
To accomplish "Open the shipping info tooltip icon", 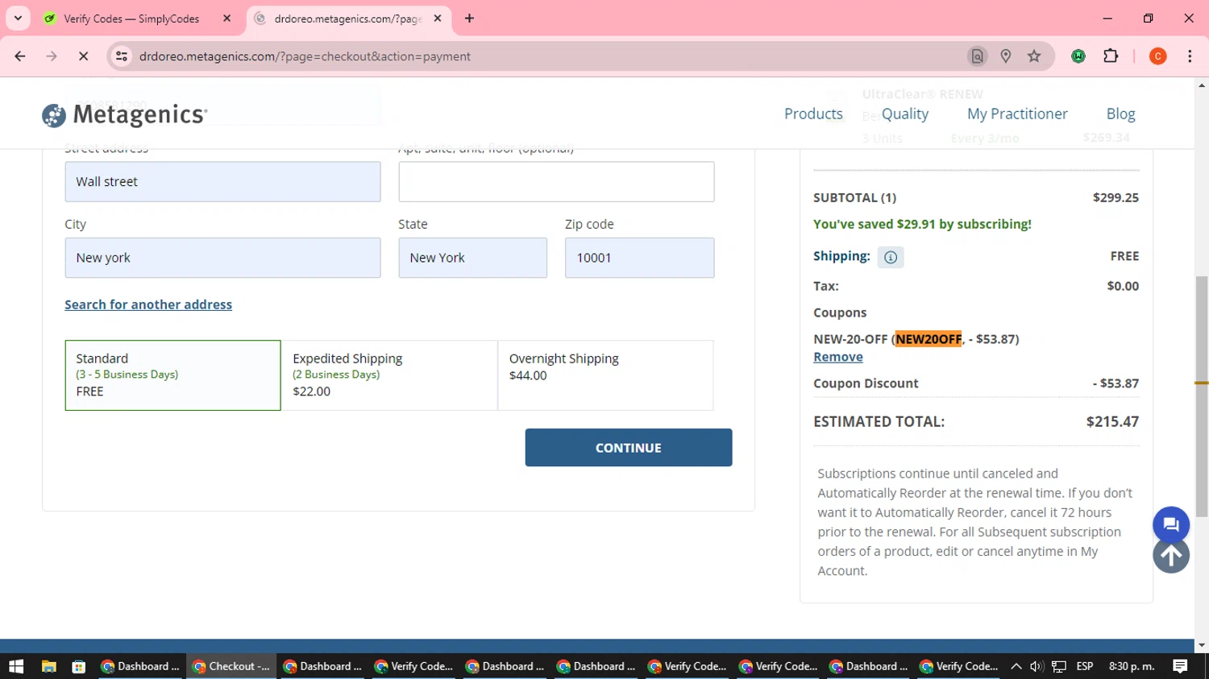I will pos(891,257).
